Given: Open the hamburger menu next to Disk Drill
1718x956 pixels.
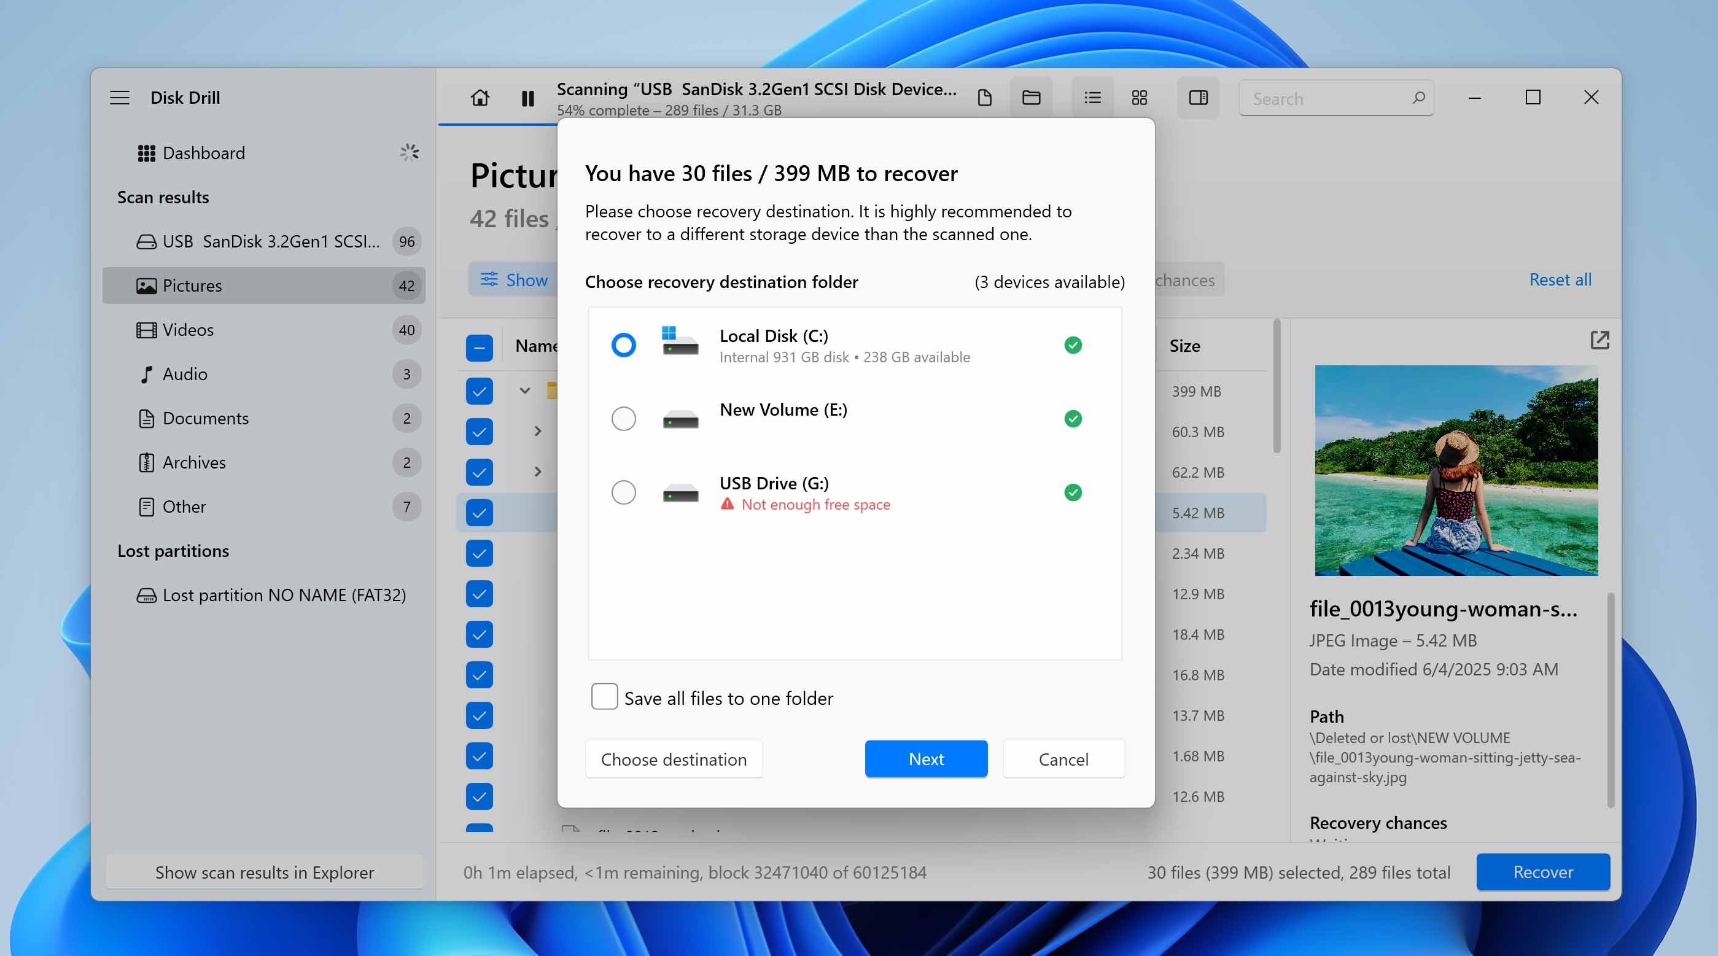Looking at the screenshot, I should click(x=120, y=98).
